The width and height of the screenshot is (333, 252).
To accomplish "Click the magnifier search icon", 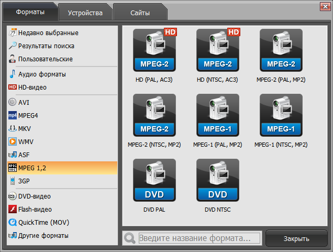I will [x=130, y=238].
